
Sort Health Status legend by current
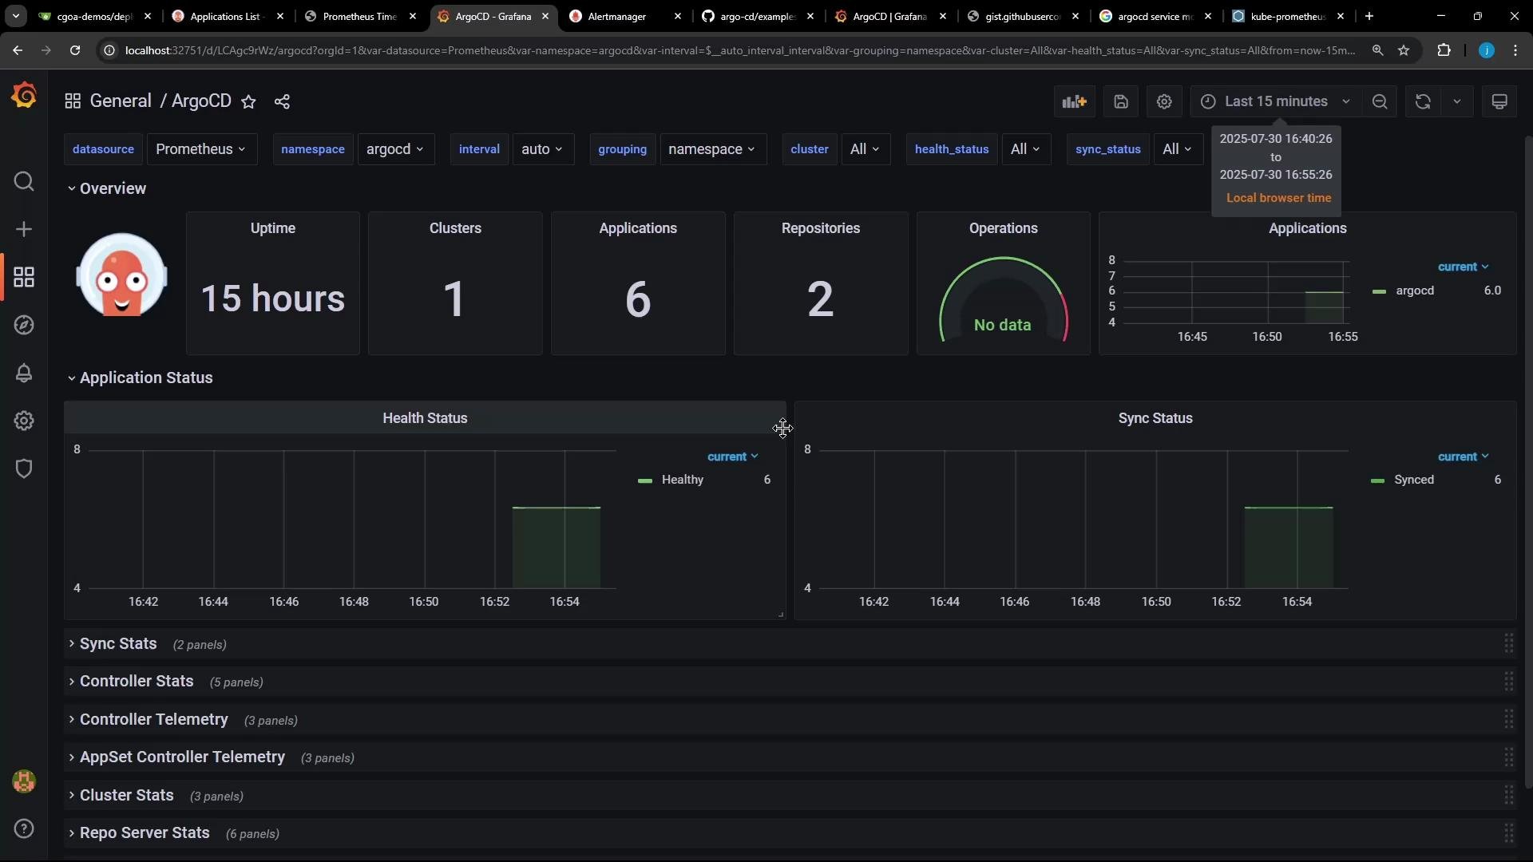pyautogui.click(x=732, y=457)
